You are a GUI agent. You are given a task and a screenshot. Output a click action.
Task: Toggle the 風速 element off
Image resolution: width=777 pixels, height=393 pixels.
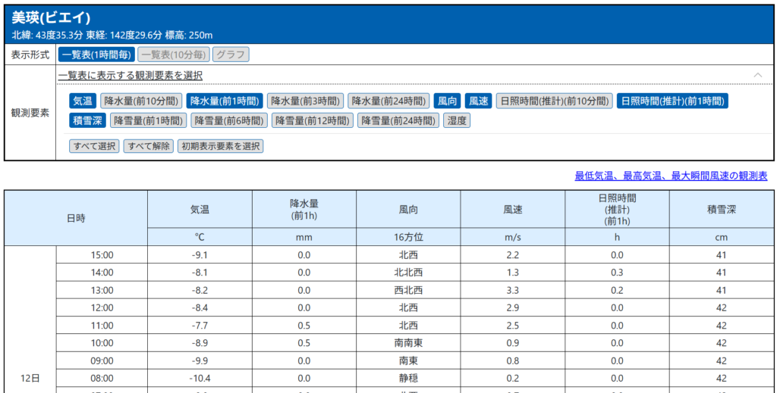click(x=478, y=101)
